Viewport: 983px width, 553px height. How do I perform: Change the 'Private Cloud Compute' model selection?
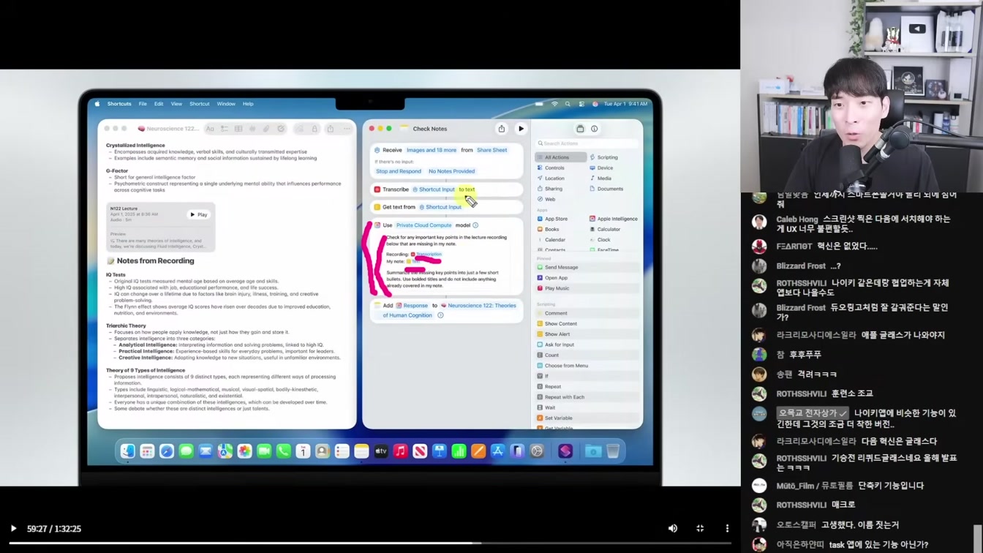pos(423,225)
